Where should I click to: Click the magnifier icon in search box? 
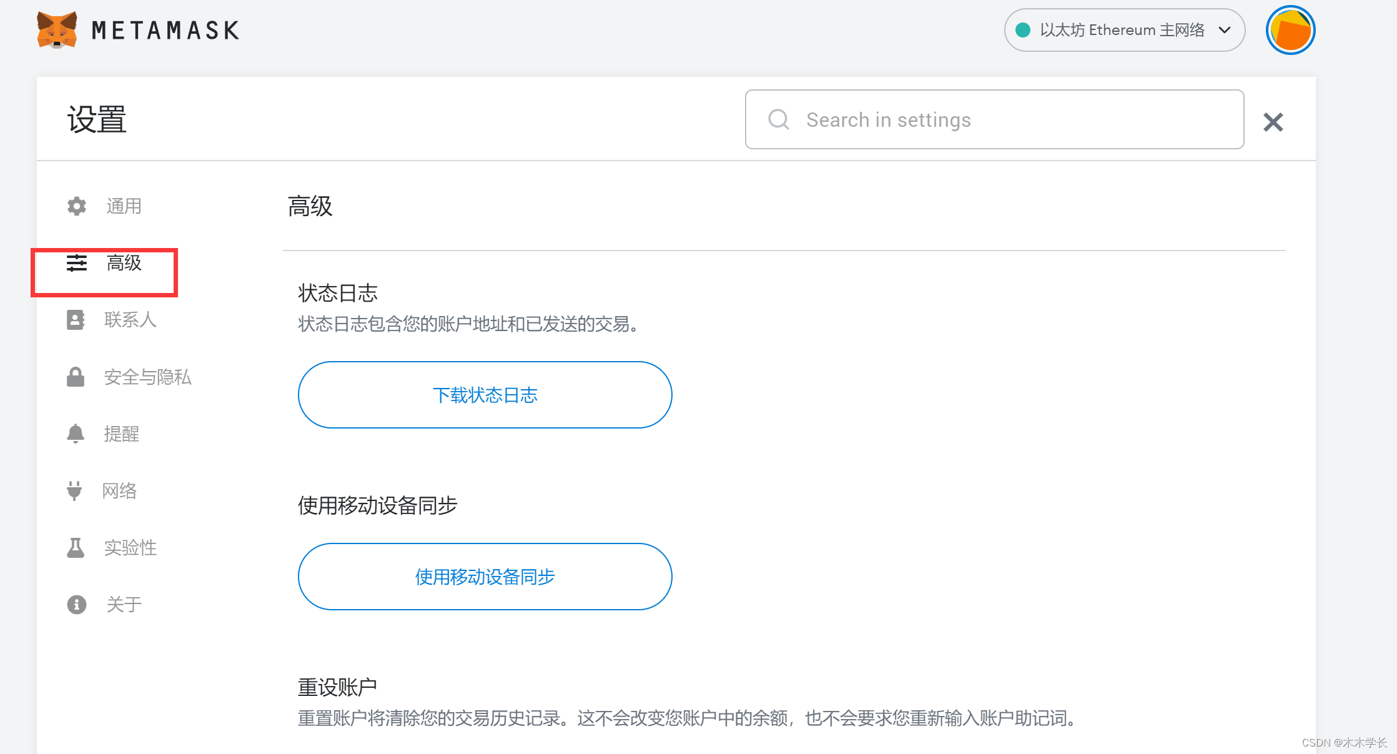pos(778,119)
